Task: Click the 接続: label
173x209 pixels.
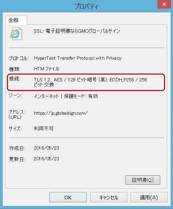Action: (15, 79)
